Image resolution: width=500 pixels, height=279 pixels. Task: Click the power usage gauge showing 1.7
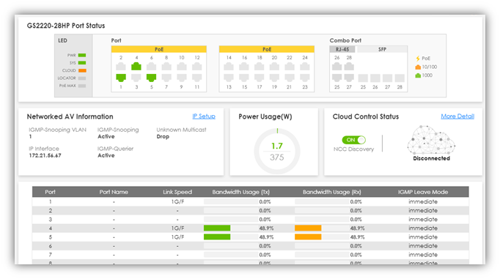coord(277,152)
